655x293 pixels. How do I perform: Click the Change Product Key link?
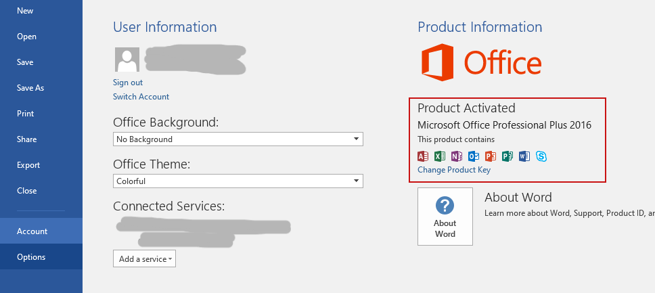(x=454, y=170)
